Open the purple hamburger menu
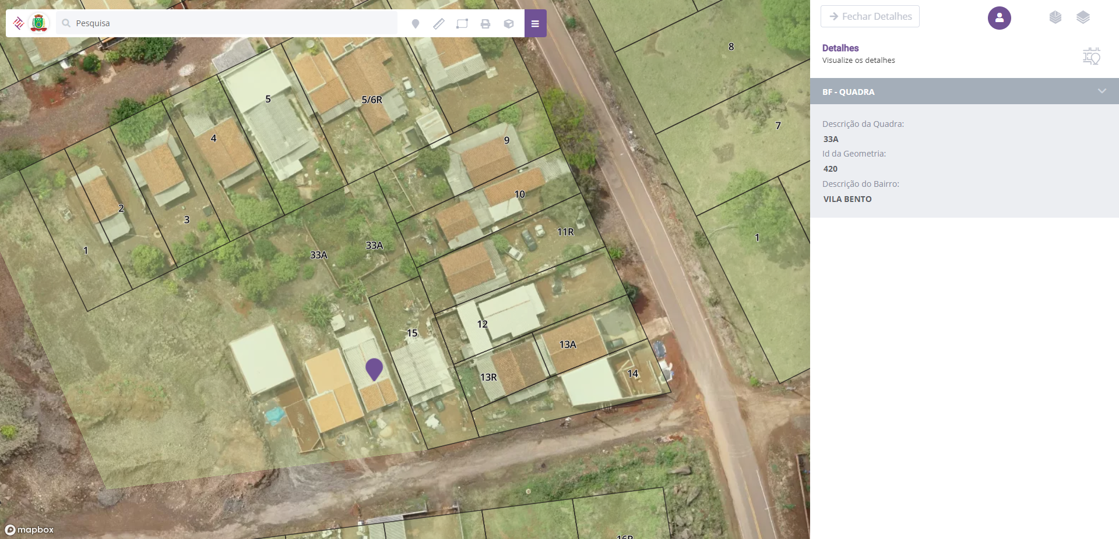The image size is (1119, 539). click(535, 23)
